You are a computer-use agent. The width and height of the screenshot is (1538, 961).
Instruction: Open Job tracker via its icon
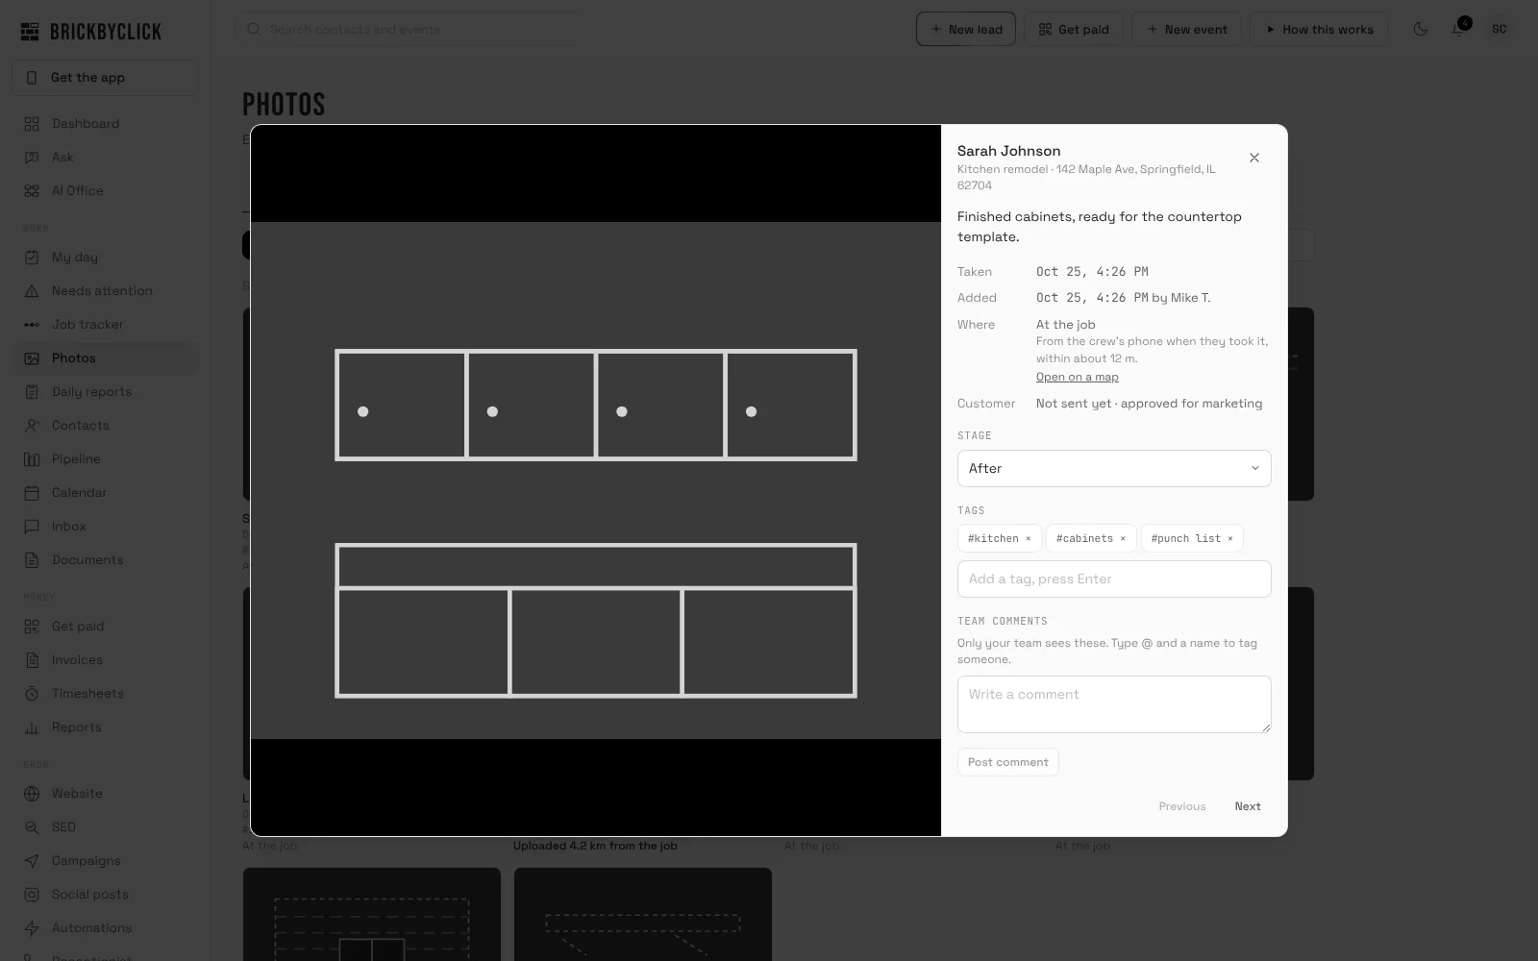coord(32,325)
